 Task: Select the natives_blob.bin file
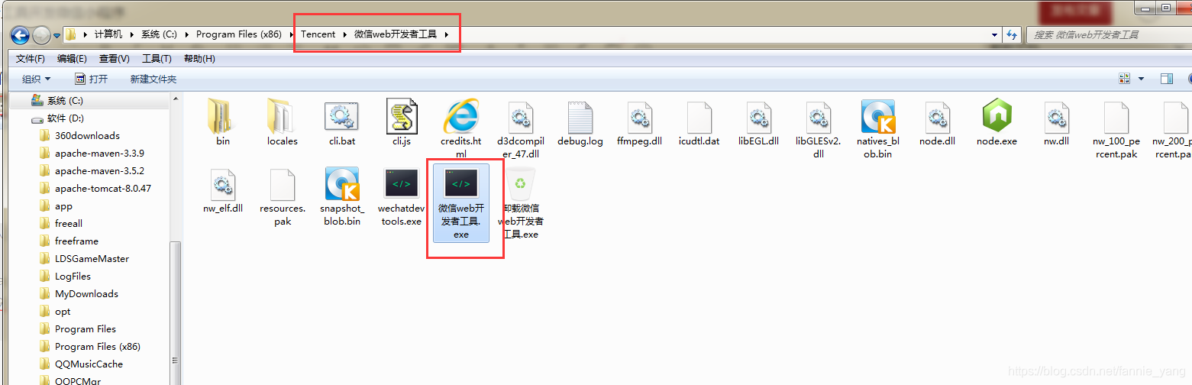pos(877,128)
